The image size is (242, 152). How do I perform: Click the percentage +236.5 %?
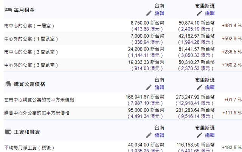[232, 52]
